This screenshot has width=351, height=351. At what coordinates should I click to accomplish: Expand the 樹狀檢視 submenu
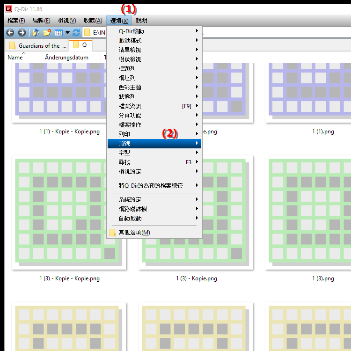[x=154, y=59]
